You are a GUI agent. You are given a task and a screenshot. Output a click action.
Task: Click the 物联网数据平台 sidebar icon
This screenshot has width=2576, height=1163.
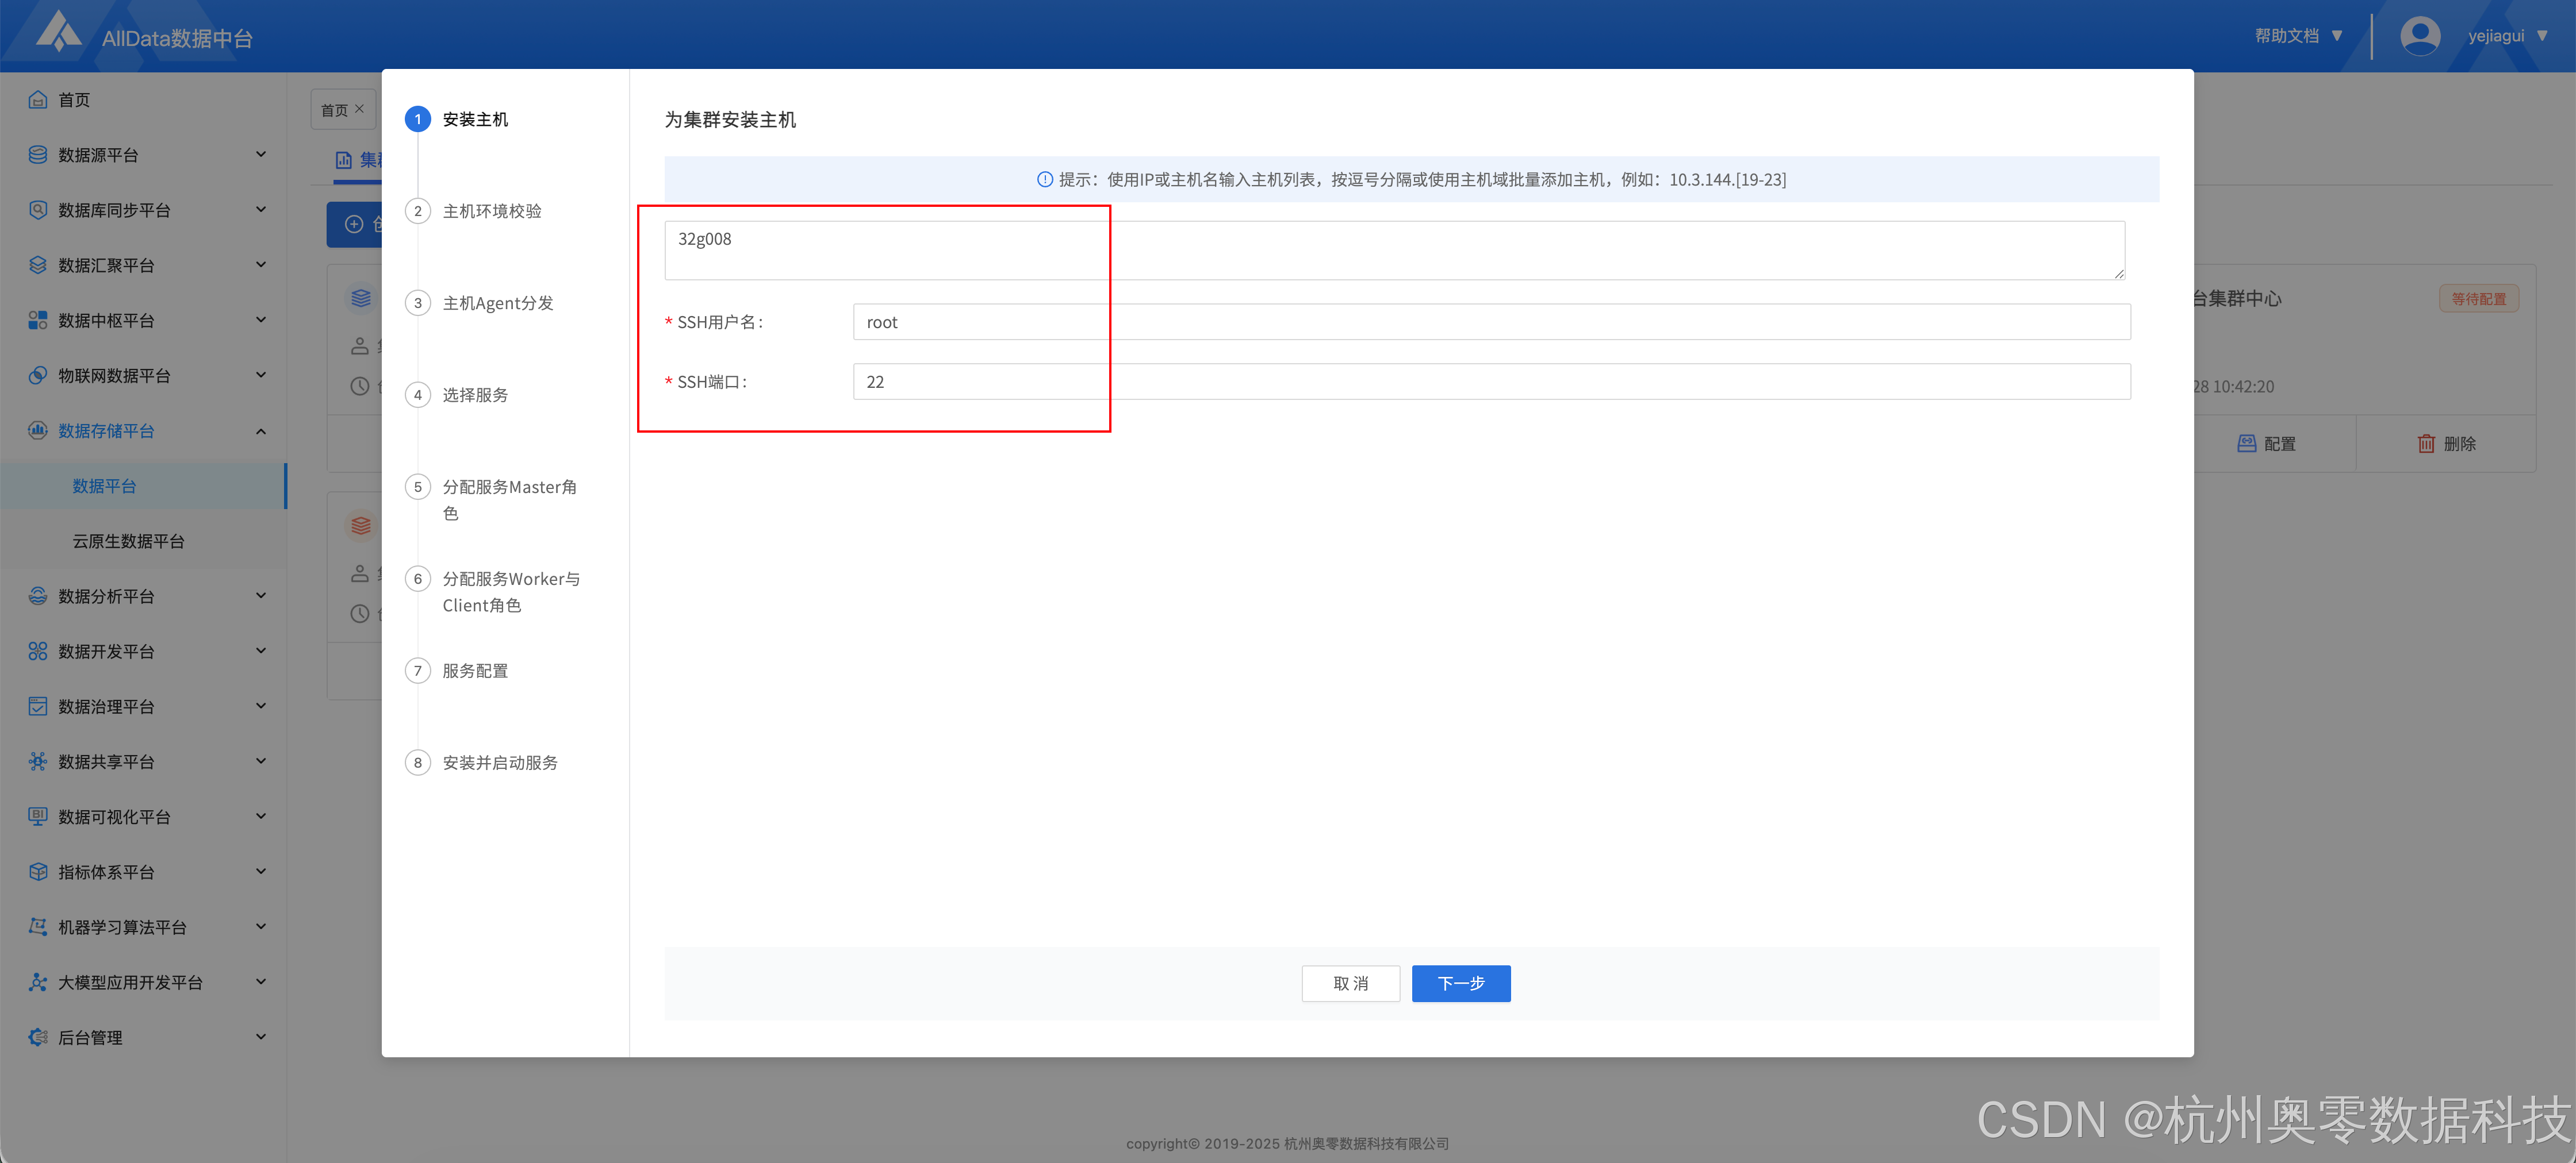(38, 376)
